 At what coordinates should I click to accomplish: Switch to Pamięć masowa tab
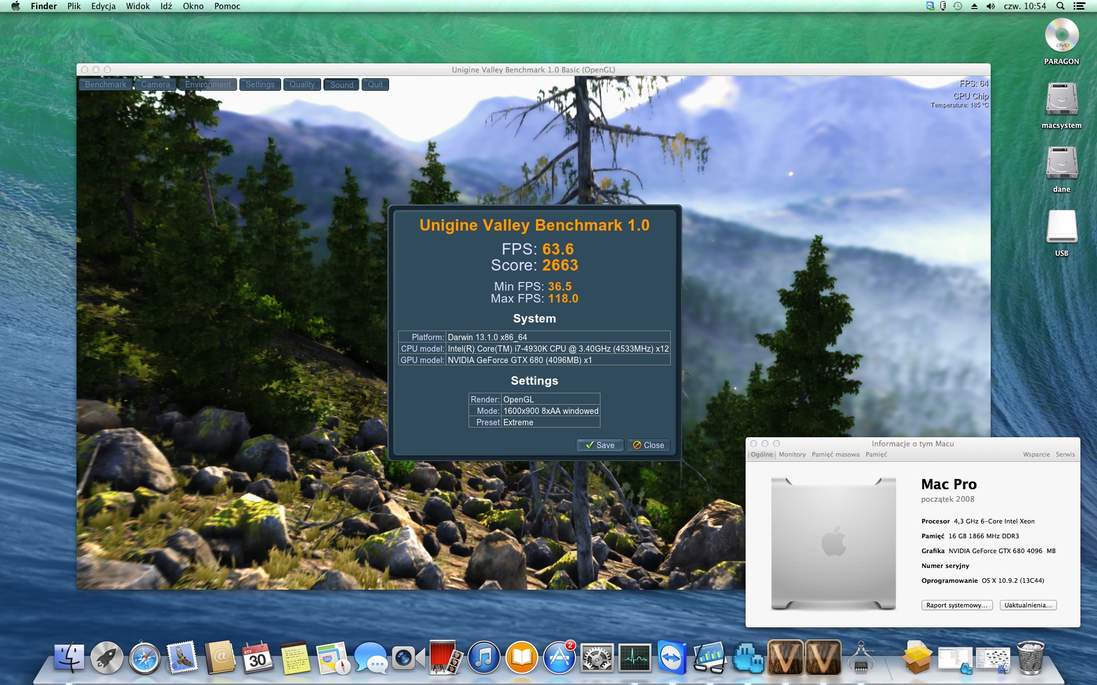point(835,454)
